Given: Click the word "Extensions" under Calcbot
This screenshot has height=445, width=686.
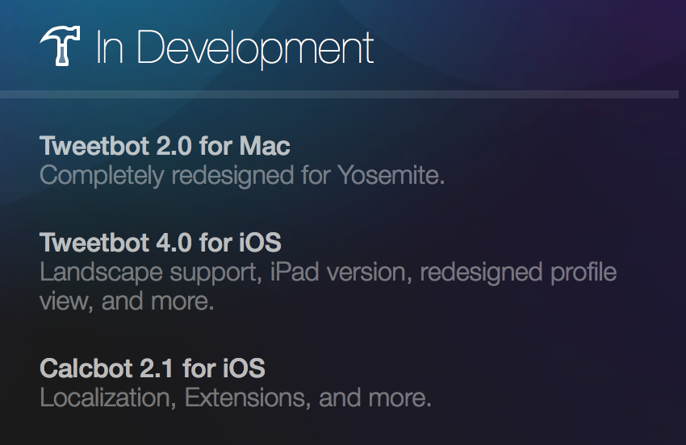Looking at the screenshot, I should [x=248, y=397].
